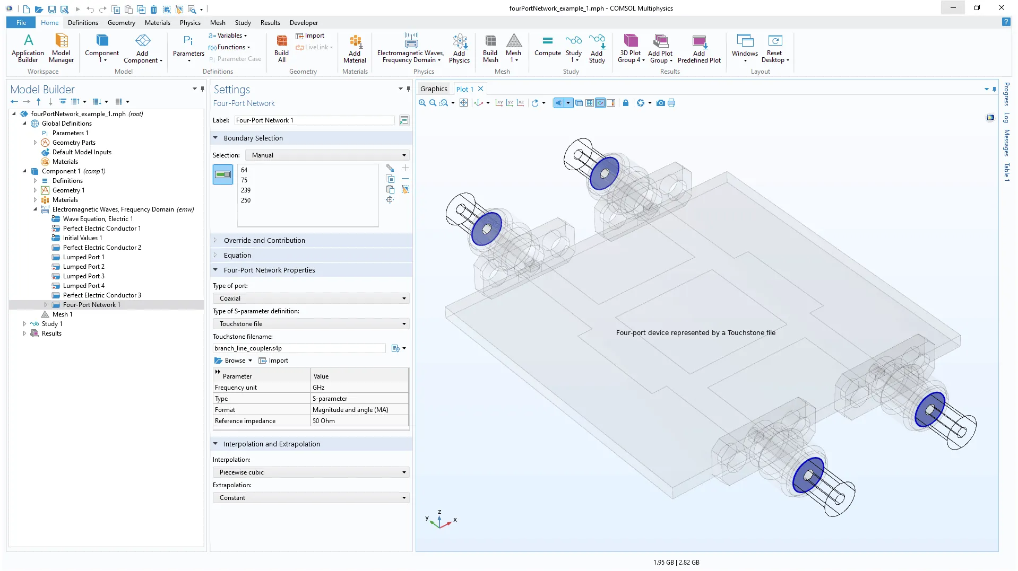This screenshot has width=1018, height=571.
Task: Switch to the xy view
Action: pos(499,103)
